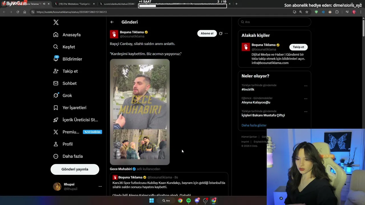
Task: Open the @bosunatiklama handle under the post author
Action: click(x=132, y=36)
